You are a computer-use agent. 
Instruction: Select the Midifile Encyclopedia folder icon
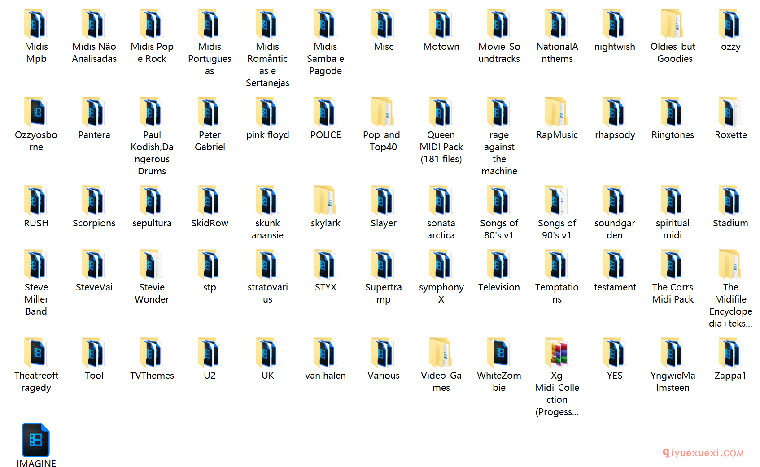click(730, 265)
